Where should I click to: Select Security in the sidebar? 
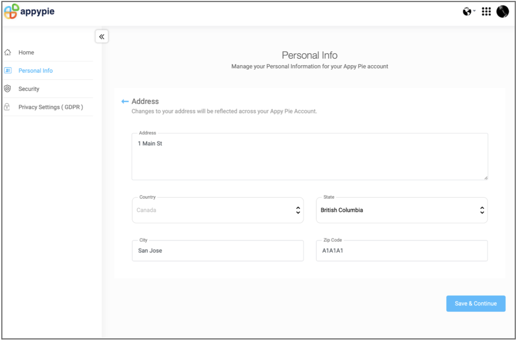point(29,89)
